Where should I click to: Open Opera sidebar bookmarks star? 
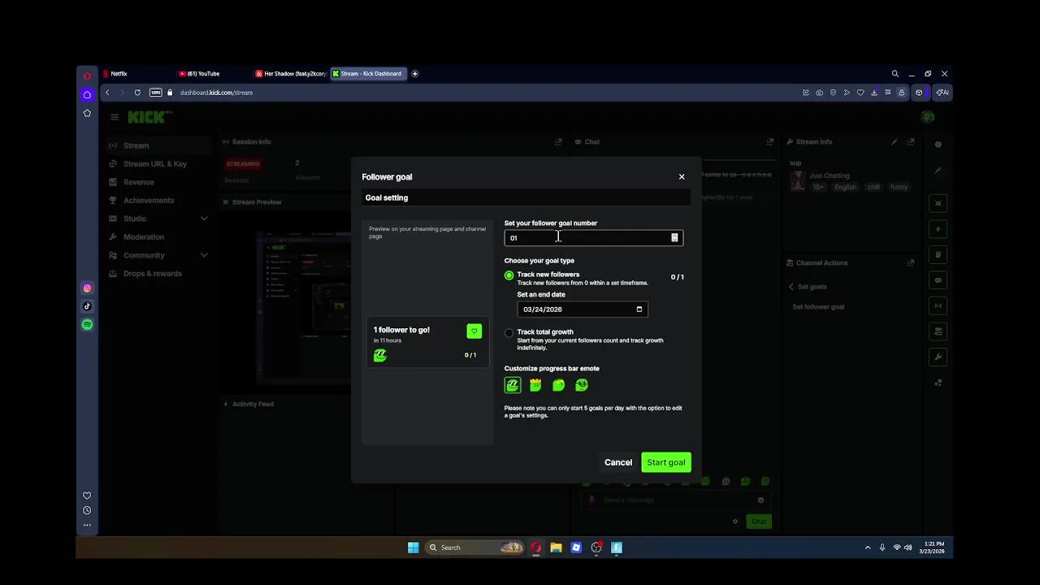(87, 113)
